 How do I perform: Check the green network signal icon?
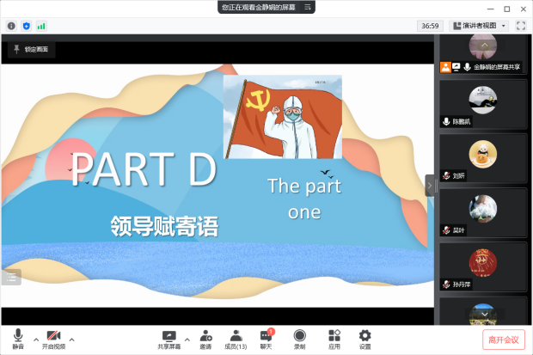[41, 26]
